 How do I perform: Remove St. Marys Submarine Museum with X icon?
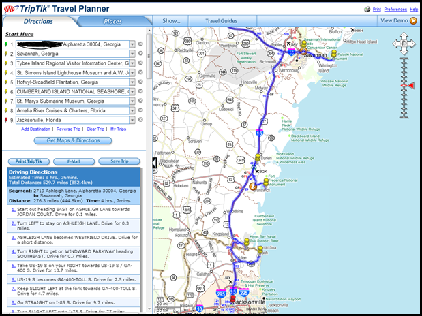(140, 101)
